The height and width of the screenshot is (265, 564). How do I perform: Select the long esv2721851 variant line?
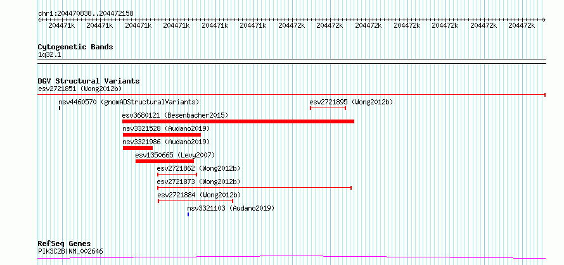(x=292, y=95)
